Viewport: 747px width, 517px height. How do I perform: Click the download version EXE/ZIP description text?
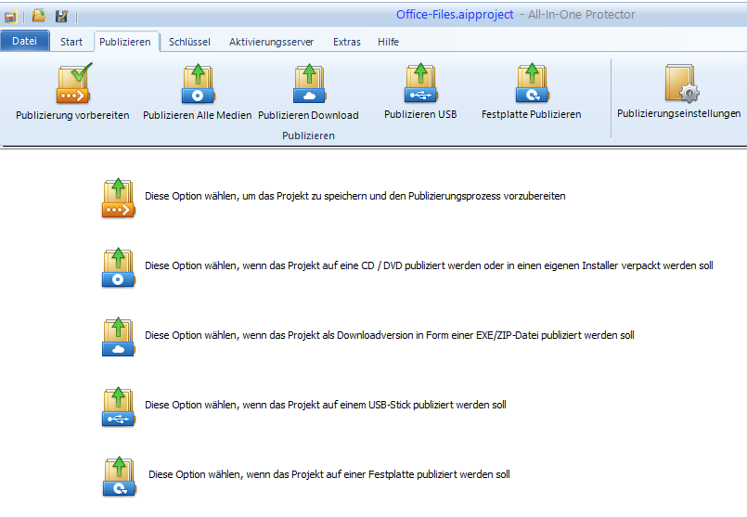pyautogui.click(x=389, y=335)
